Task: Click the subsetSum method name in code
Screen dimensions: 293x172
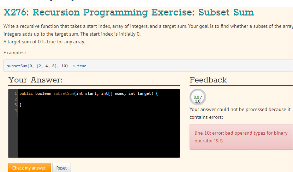Action: click(x=64, y=93)
